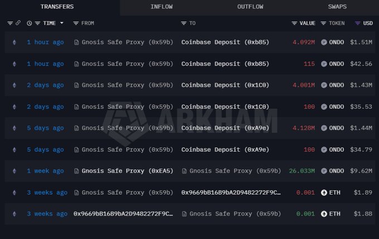379x239 pixels.
Task: Click Ethereum icon in 4.128M ONDO row
Action: click(14, 128)
